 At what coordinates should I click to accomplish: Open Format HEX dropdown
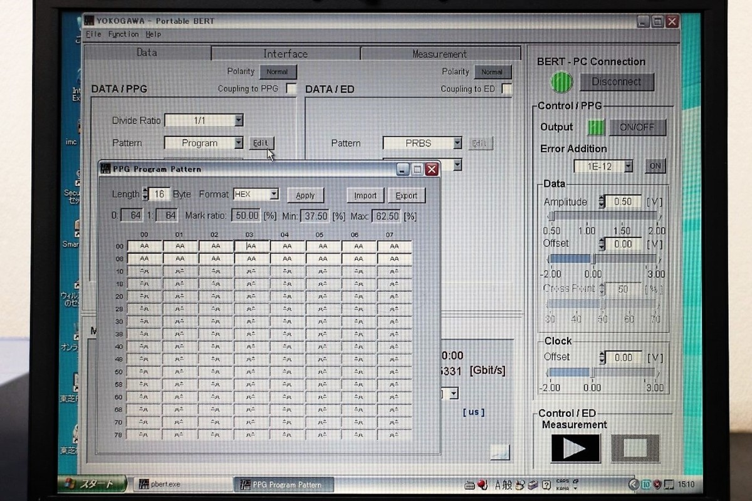(274, 195)
